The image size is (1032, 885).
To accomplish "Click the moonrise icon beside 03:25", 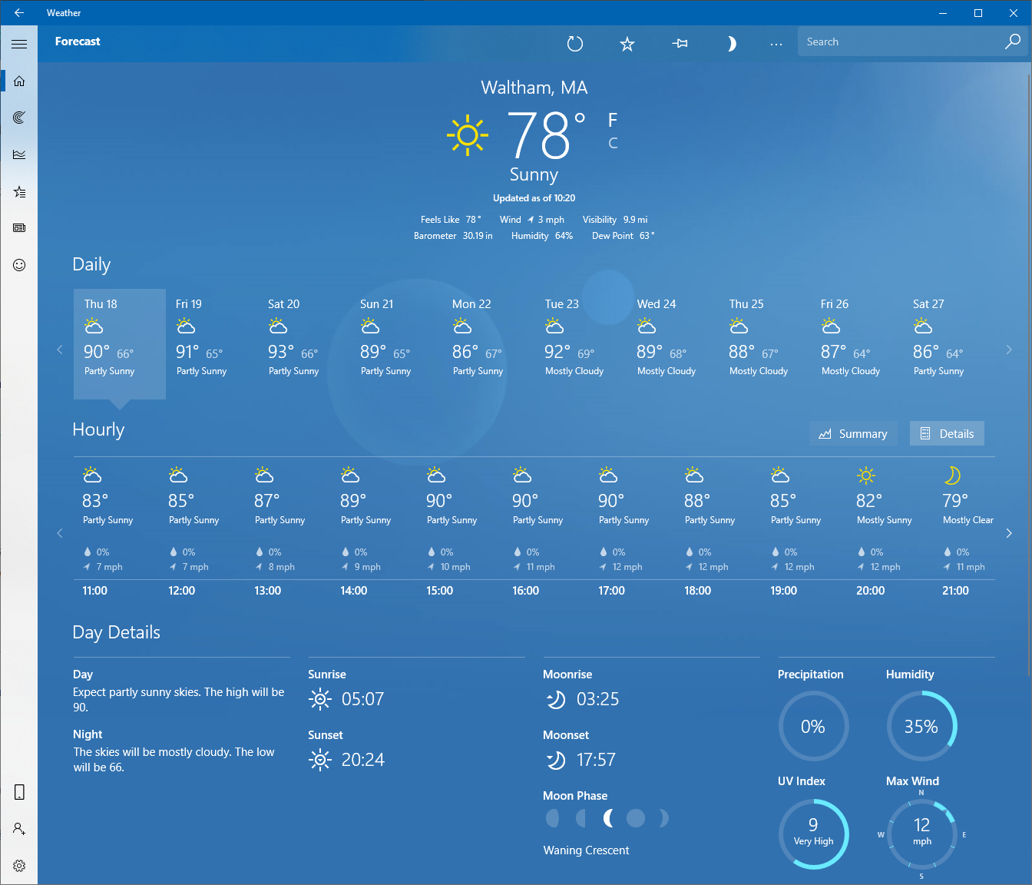I will click(x=555, y=699).
